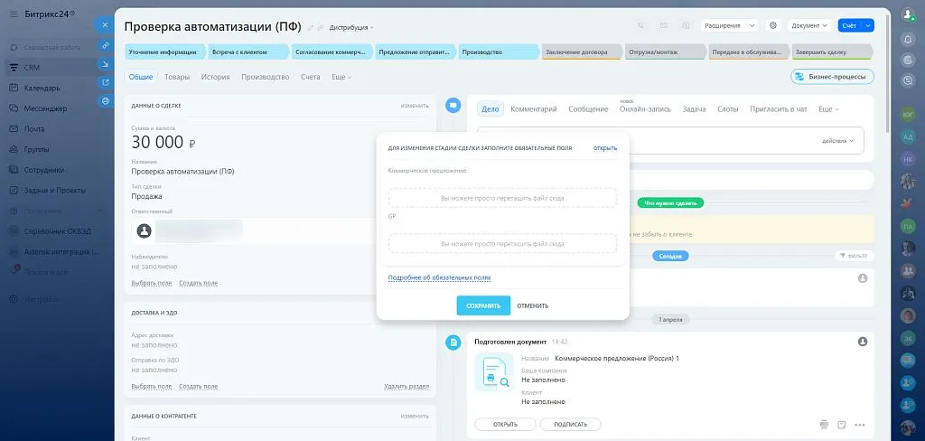
Task: Click Отменить in the required fields popup
Action: pos(533,305)
